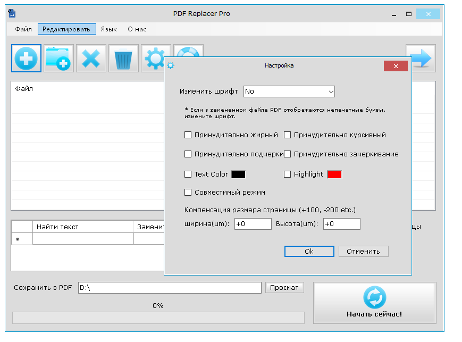This screenshot has width=462, height=342.
Task: Minimize the PDF Replacer Pro window
Action: (394, 14)
